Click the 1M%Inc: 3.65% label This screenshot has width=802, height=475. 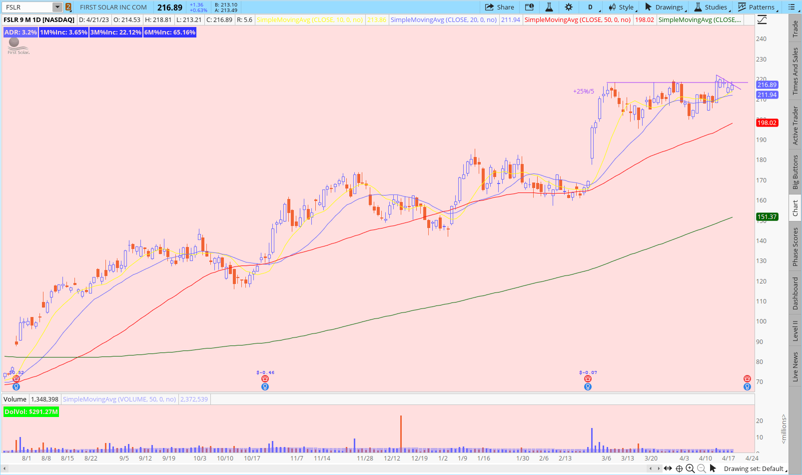pyautogui.click(x=64, y=32)
